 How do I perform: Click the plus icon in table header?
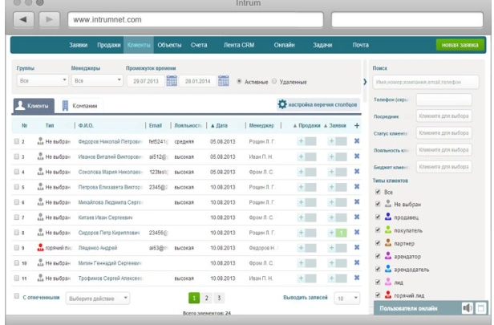point(356,126)
